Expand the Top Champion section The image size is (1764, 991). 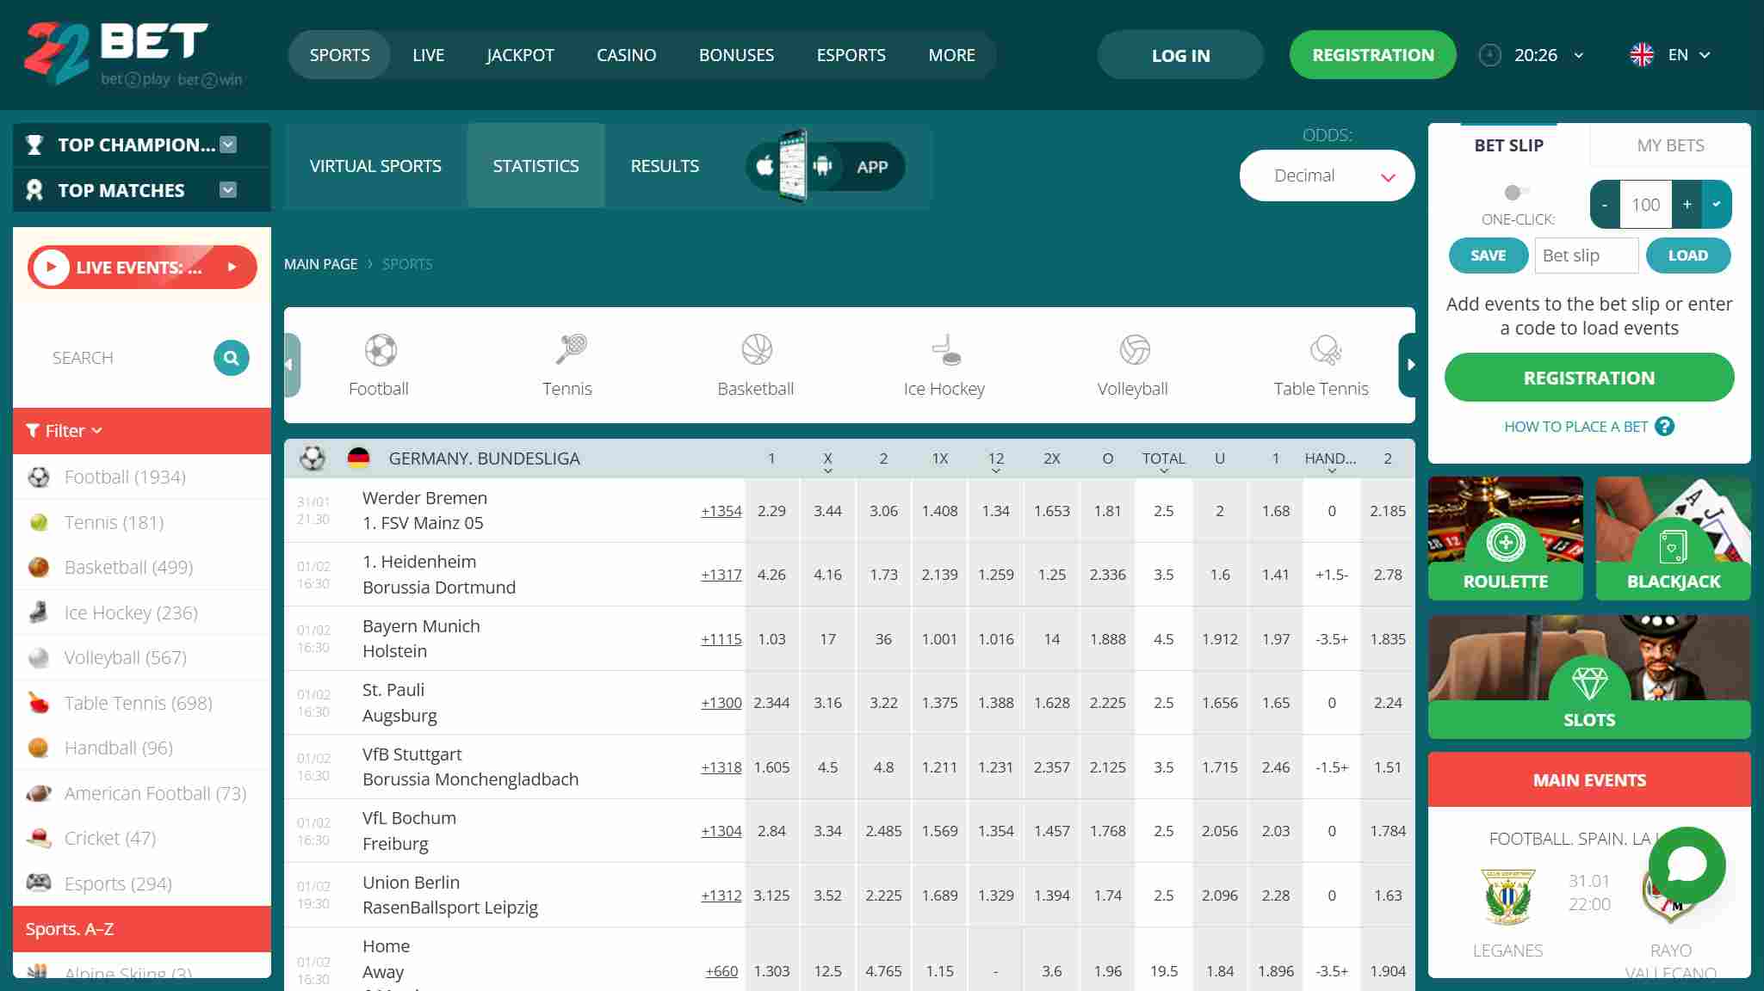[228, 145]
